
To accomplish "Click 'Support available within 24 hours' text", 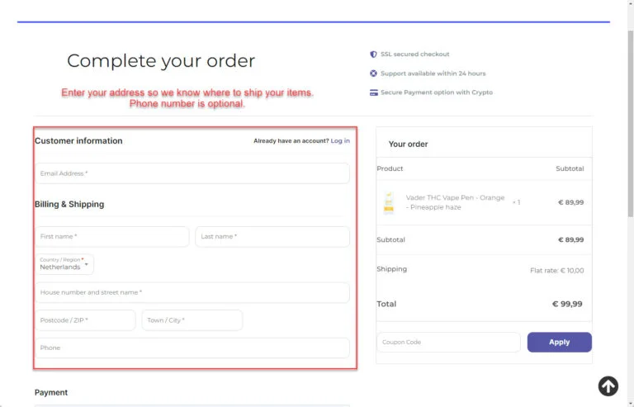I will point(433,73).
